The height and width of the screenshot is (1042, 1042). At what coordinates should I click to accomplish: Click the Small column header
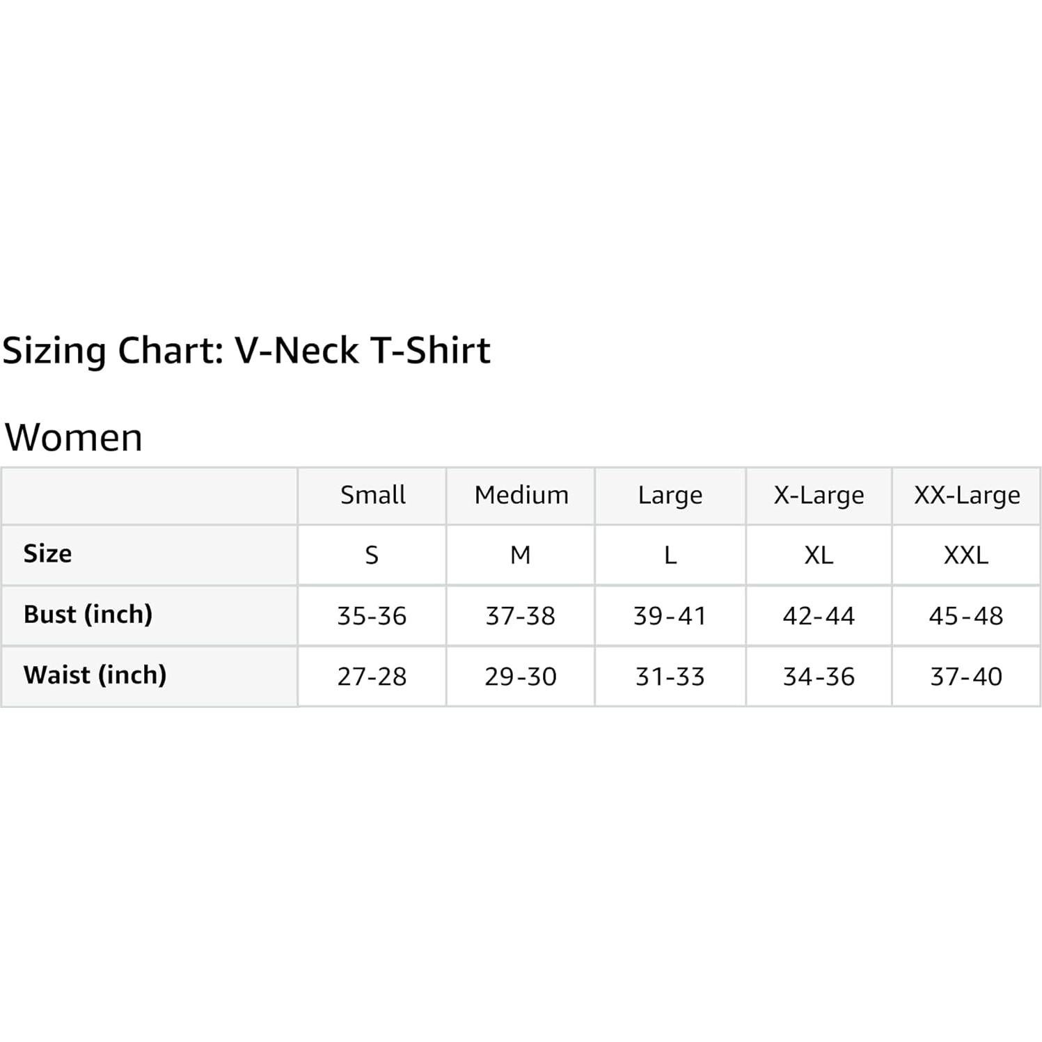coord(372,495)
